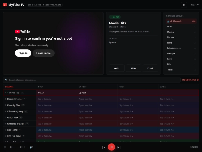Click the Monday, Aug 24 date label

pyautogui.click(x=190, y=80)
